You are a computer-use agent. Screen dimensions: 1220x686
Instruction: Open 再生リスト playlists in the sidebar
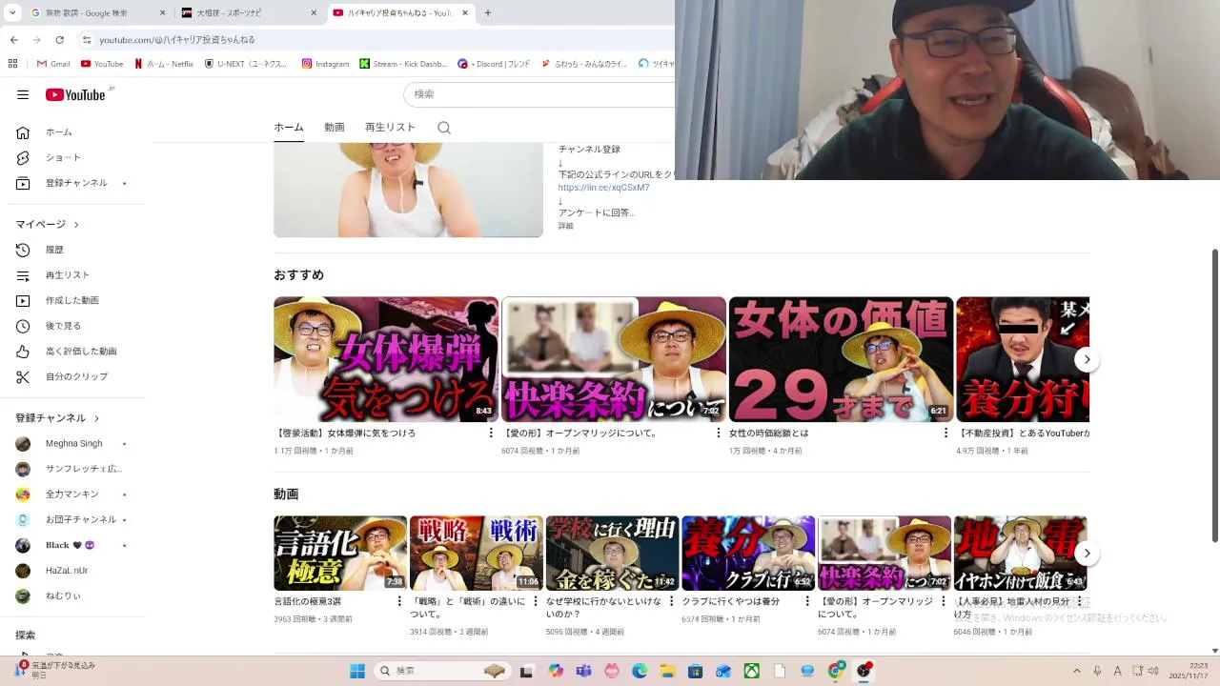[x=72, y=275]
